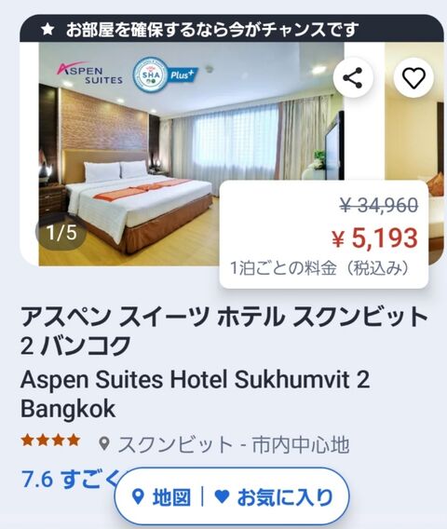Tap the share icon on photo
Viewport: 447px width, 529px height.
click(353, 78)
